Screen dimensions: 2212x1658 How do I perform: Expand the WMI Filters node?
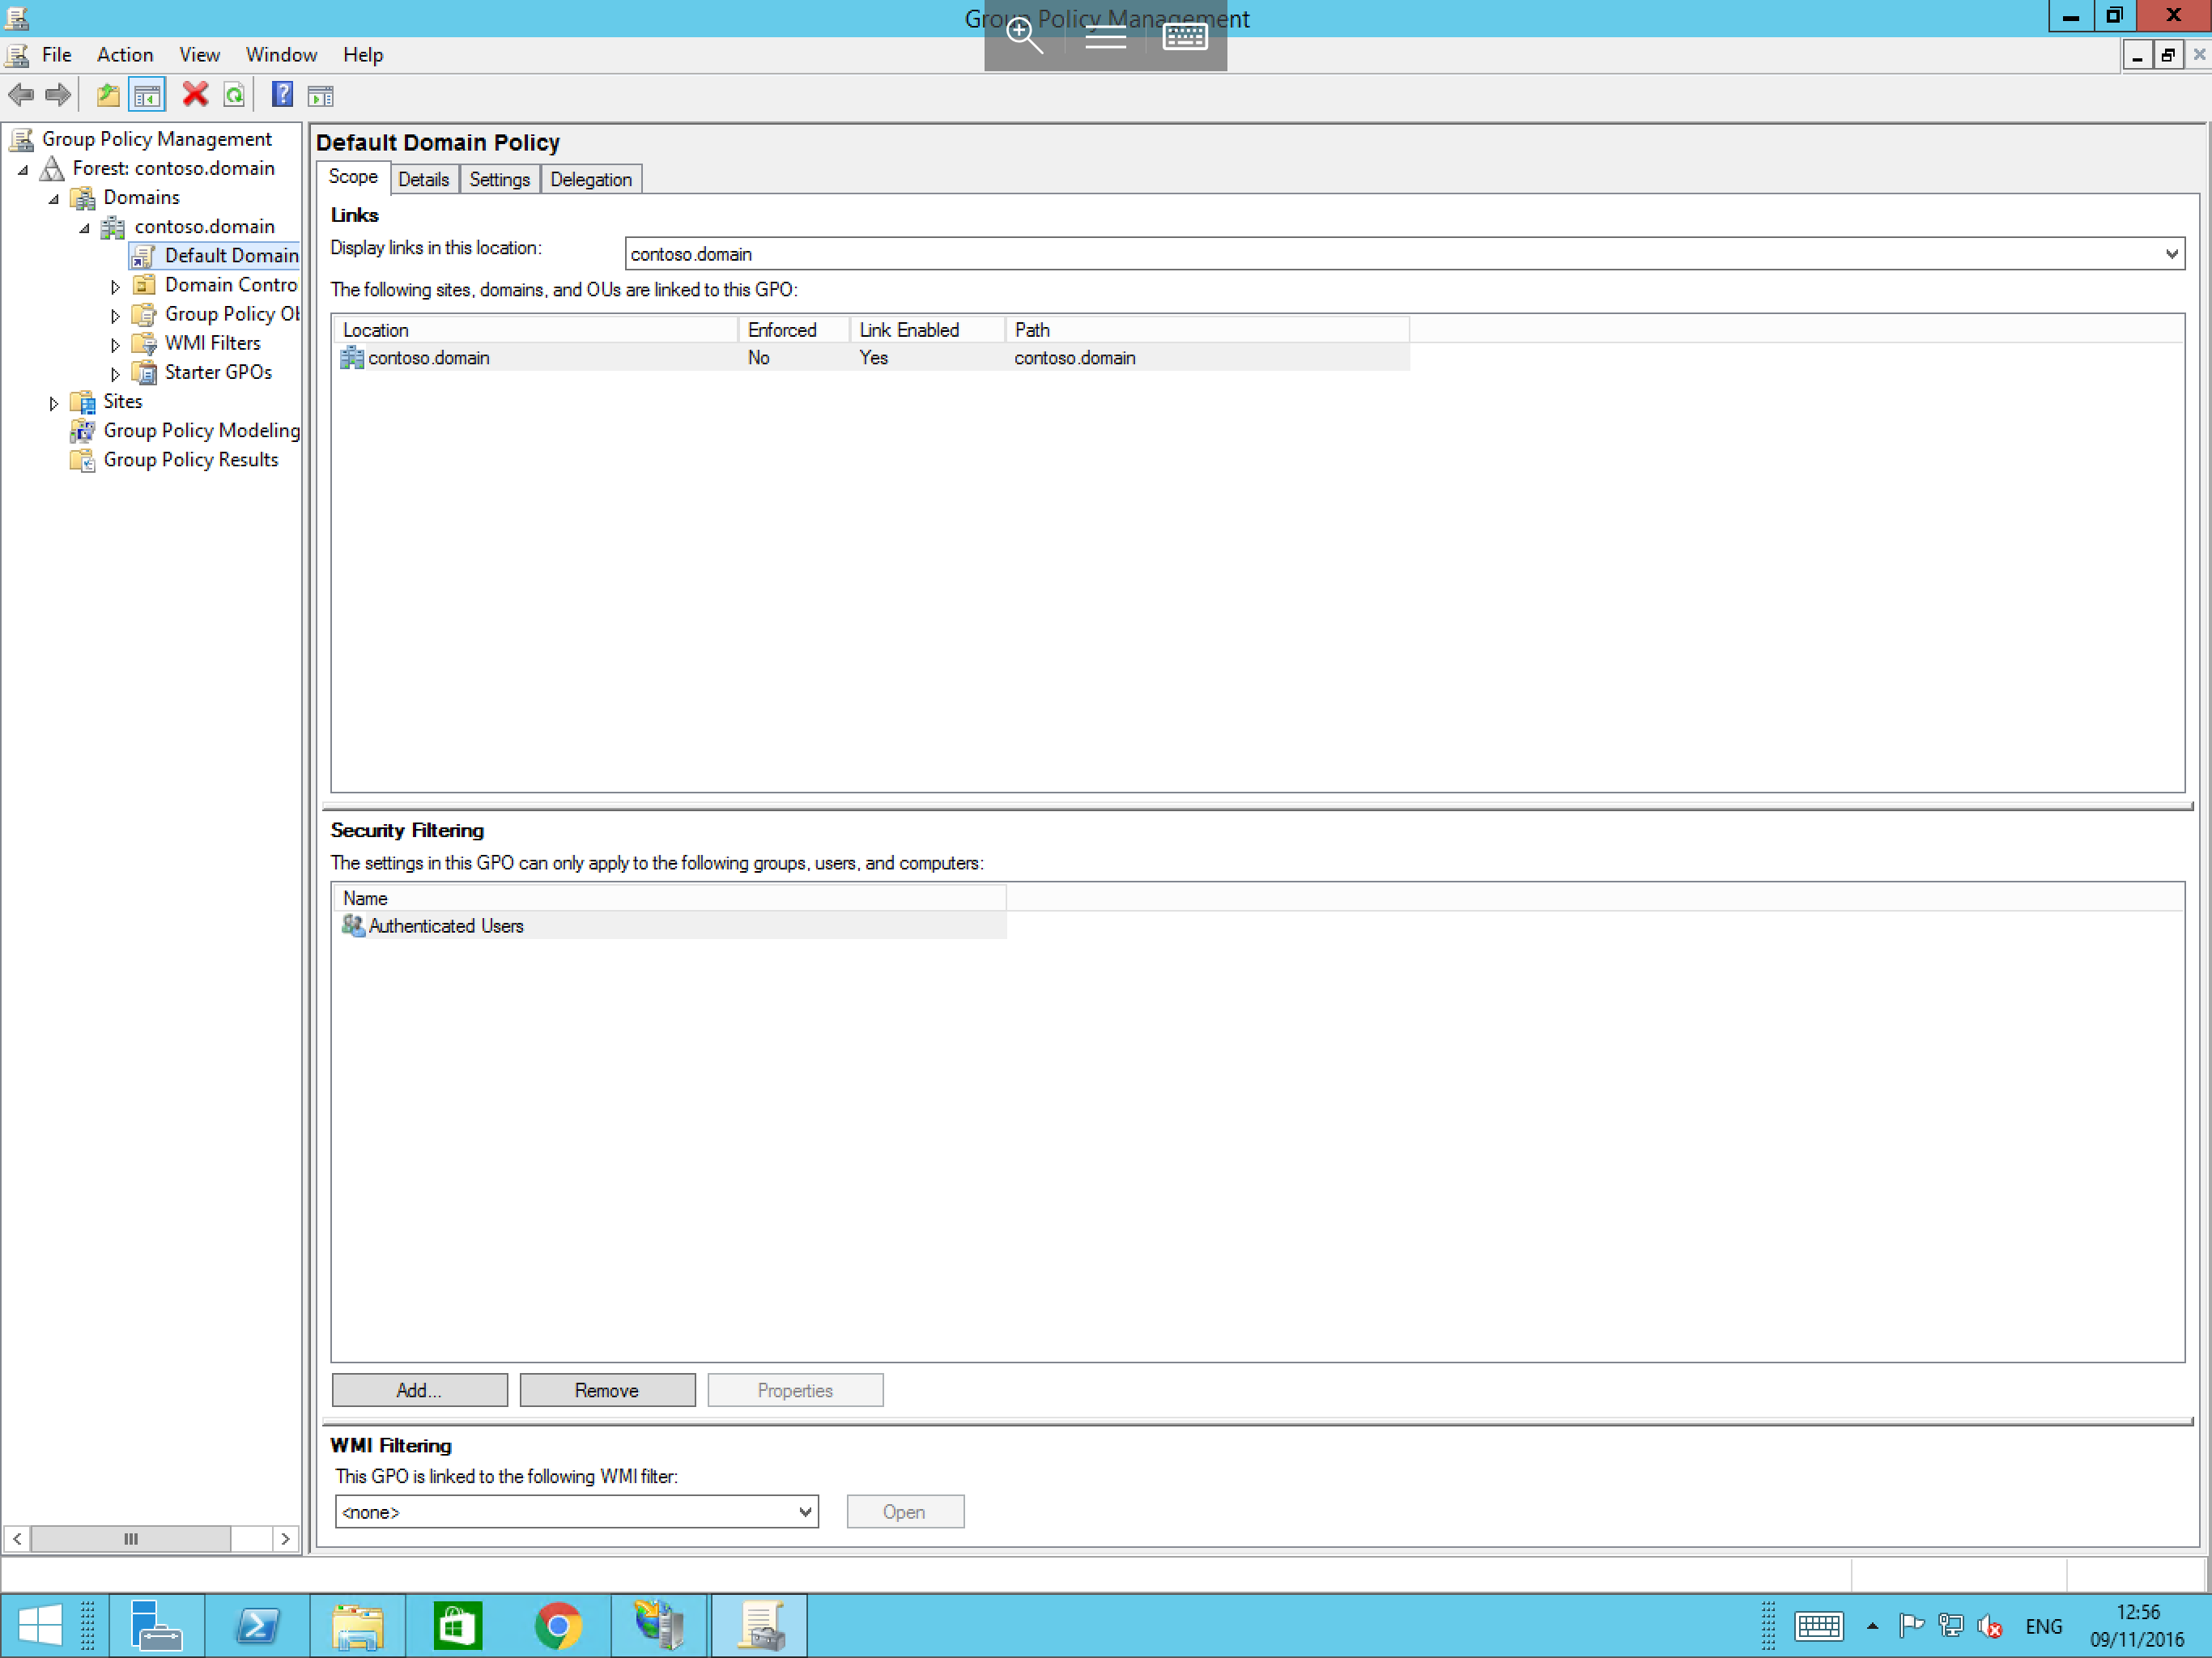click(115, 345)
